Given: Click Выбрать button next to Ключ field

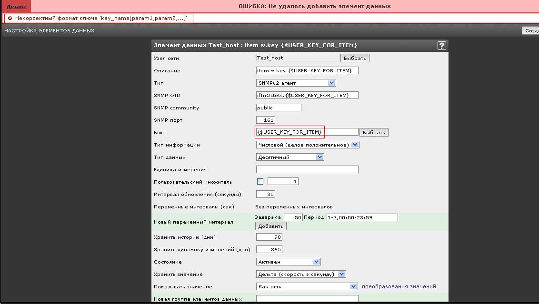Looking at the screenshot, I should pos(374,132).
